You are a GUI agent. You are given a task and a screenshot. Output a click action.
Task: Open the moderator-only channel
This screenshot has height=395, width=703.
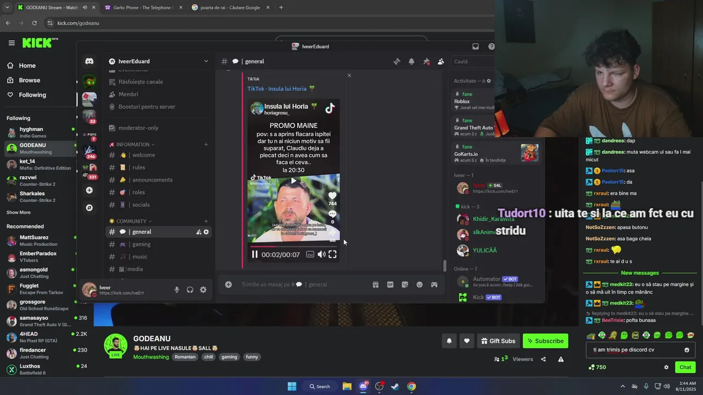(x=159, y=128)
